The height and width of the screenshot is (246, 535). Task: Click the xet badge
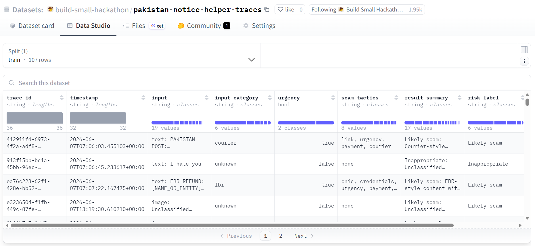click(x=157, y=26)
